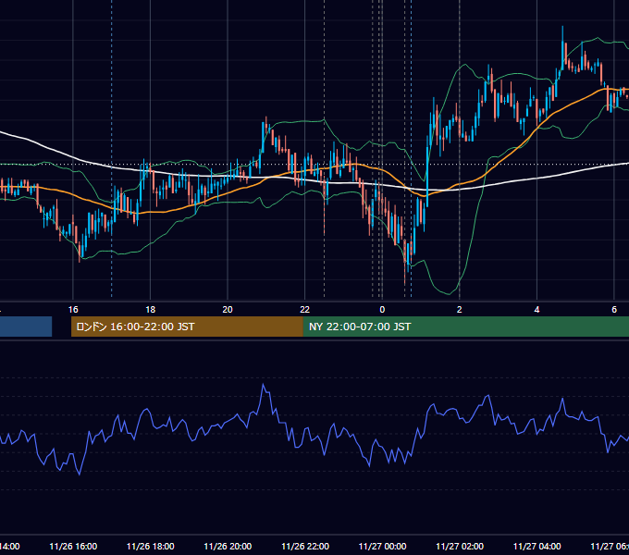Image resolution: width=629 pixels, height=555 pixels.
Task: Click the 11/26 22:00 date label
Action: 305,546
